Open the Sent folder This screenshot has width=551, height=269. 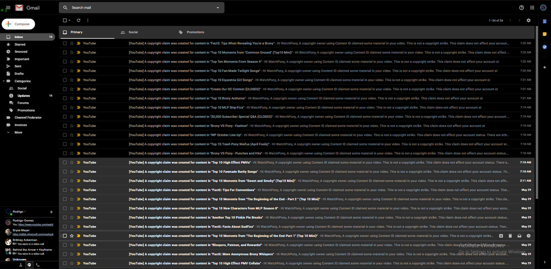[x=28, y=66]
